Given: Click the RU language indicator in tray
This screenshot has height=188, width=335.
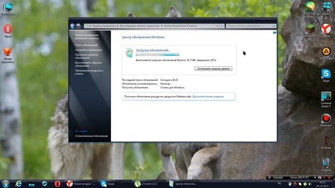Looking at the screenshot, I should click(280, 183).
